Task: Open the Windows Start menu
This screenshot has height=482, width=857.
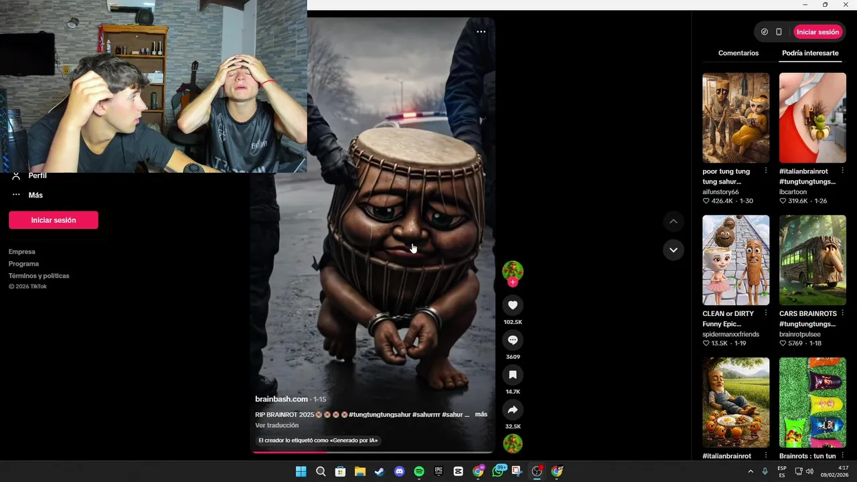Action: click(301, 471)
